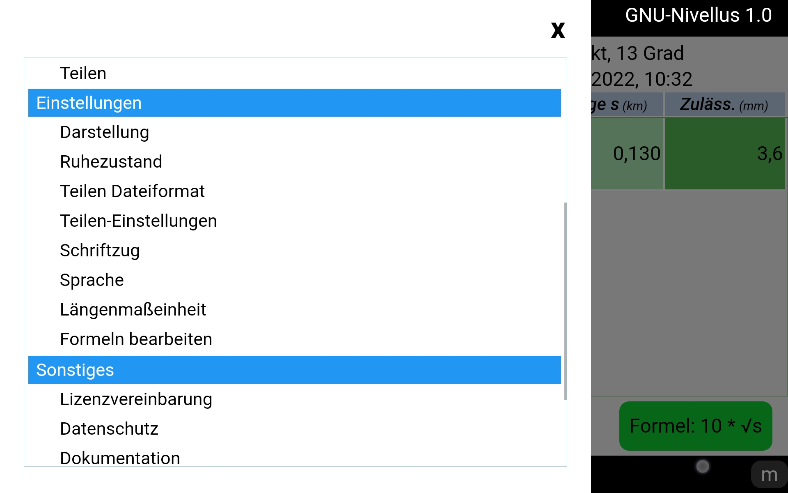Open the Datenschutz page
The width and height of the screenshot is (788, 493).
pyautogui.click(x=109, y=429)
